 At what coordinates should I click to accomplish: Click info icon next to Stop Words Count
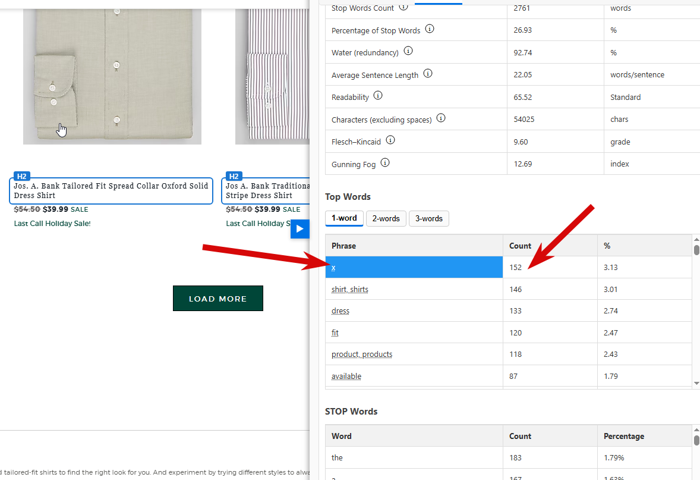pos(403,7)
